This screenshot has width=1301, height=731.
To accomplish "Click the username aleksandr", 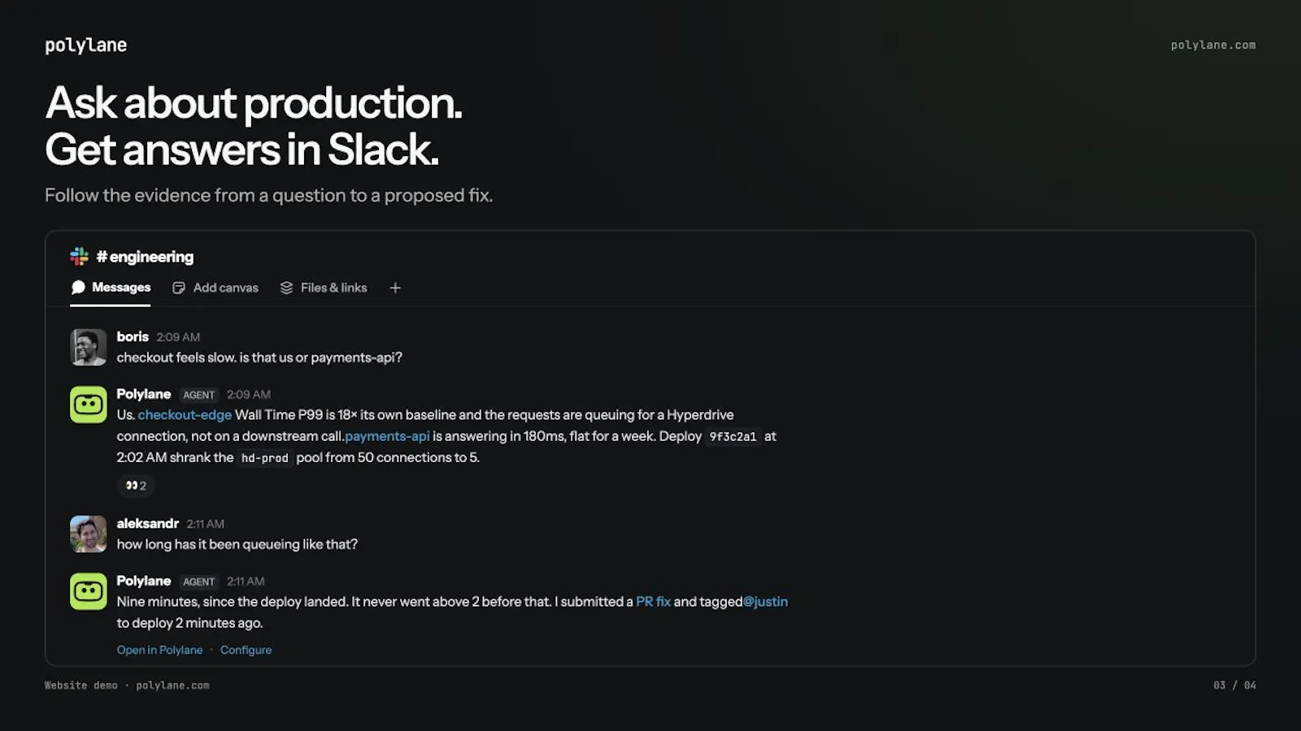I will click(x=147, y=524).
